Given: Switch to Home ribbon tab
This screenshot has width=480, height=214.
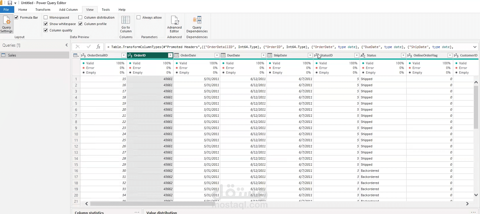Looking at the screenshot, I should pos(23,10).
